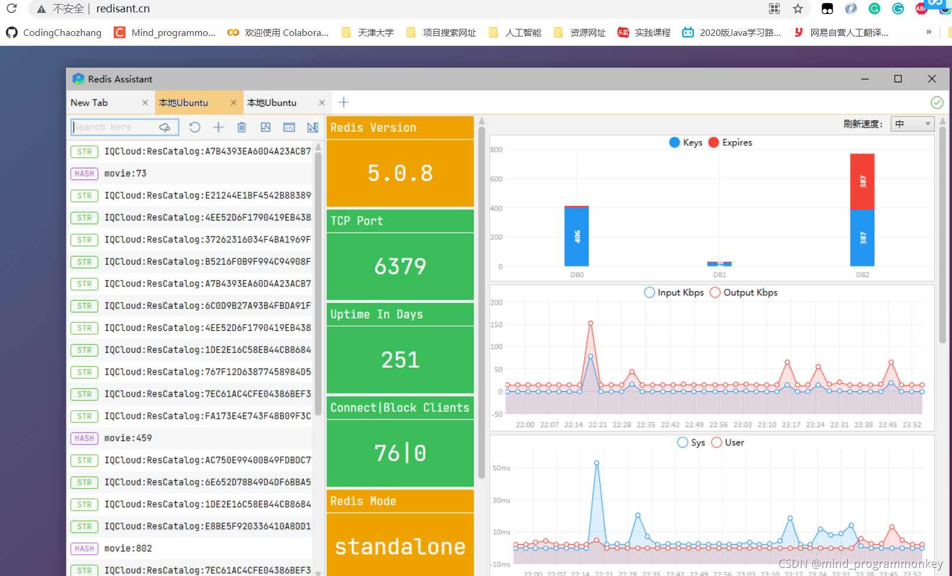Click the STR badge of IQCloud:ResCatalog:E21244E1BF row

coord(84,196)
